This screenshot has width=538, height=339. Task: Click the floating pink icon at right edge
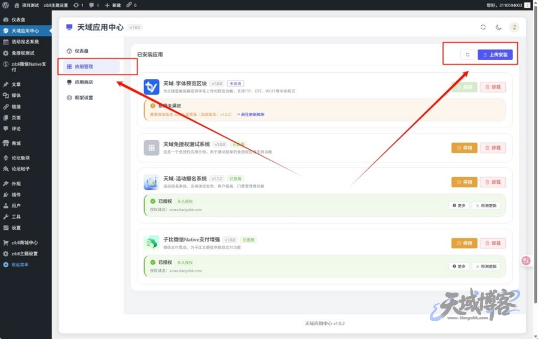point(526,260)
